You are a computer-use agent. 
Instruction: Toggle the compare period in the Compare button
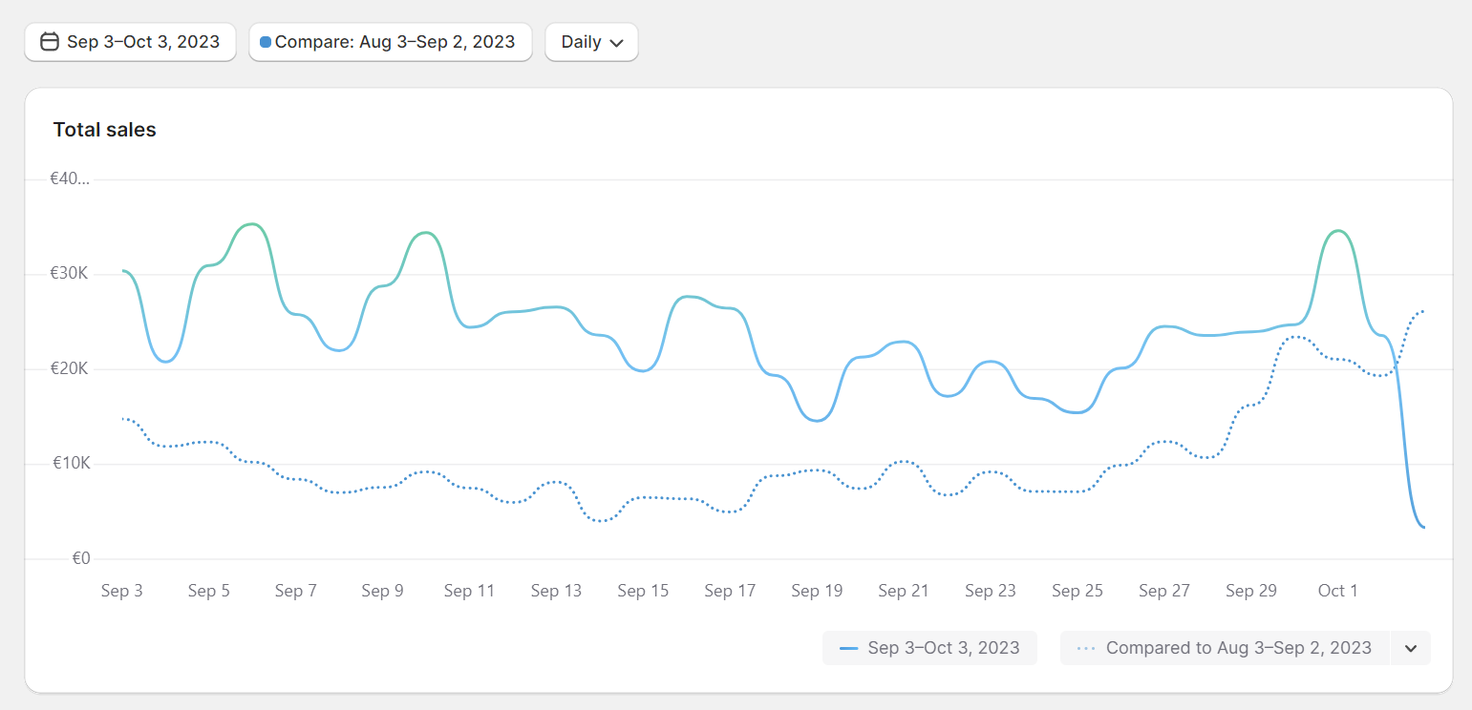click(x=390, y=42)
